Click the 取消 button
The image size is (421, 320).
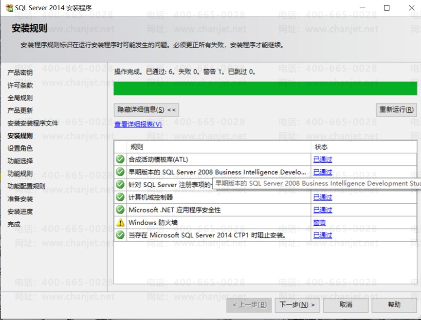tap(346, 305)
